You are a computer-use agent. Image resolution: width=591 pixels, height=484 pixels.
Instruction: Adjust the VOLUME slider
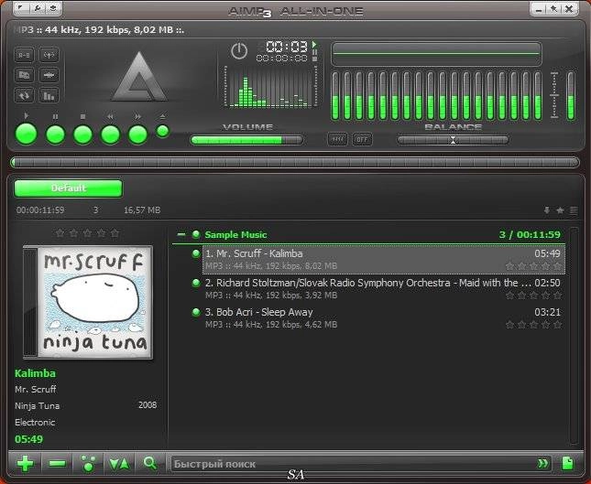click(246, 140)
